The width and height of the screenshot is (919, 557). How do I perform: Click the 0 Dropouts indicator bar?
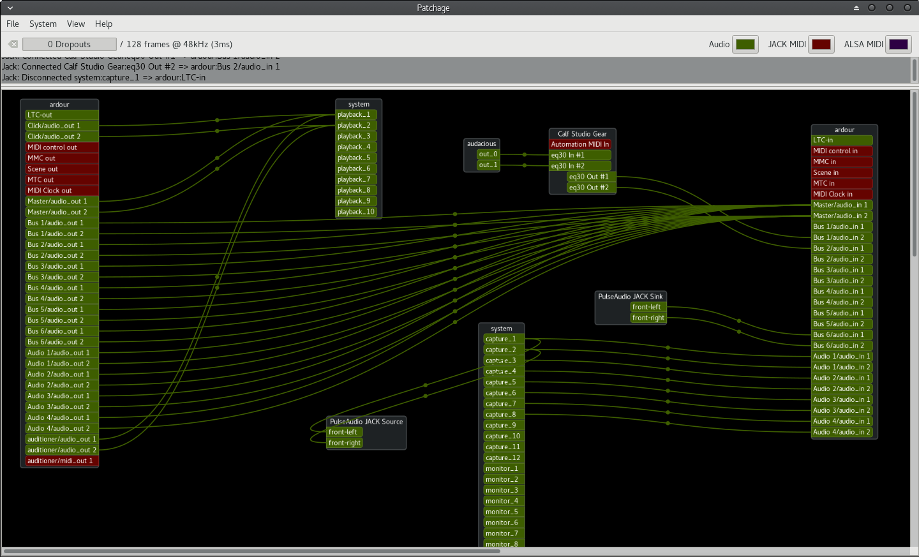[x=70, y=44]
